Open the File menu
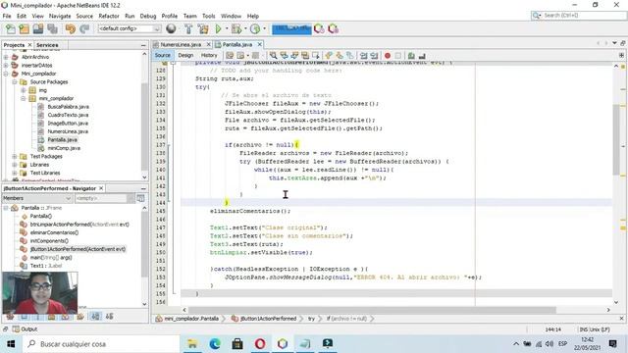Viewport: 628px width, 353px height. click(x=7, y=16)
